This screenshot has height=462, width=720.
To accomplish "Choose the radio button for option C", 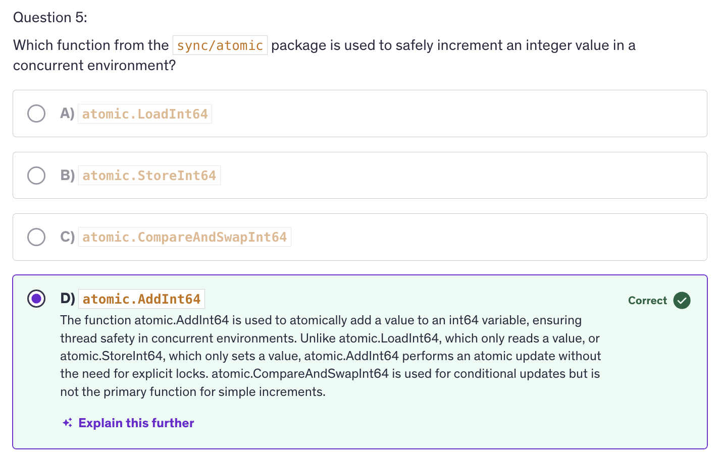I will pos(36,237).
